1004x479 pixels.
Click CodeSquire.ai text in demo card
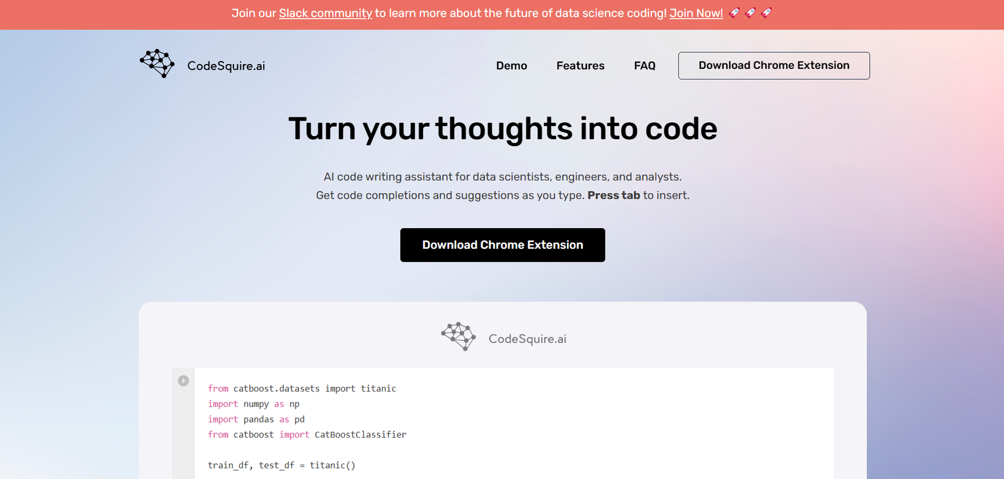[x=527, y=339]
